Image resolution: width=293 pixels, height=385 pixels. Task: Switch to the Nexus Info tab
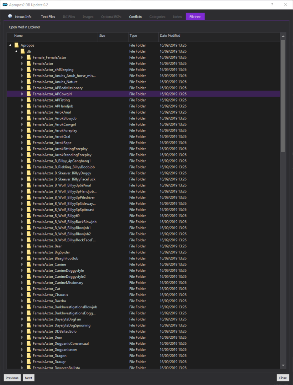point(20,17)
